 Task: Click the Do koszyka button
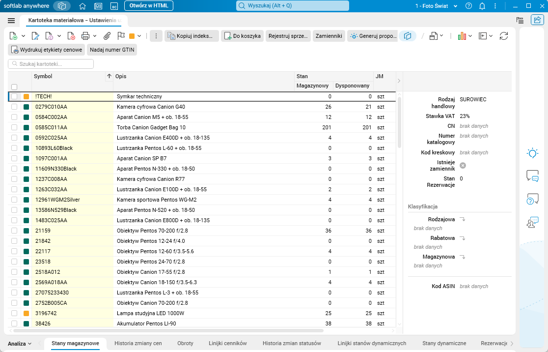pos(242,36)
